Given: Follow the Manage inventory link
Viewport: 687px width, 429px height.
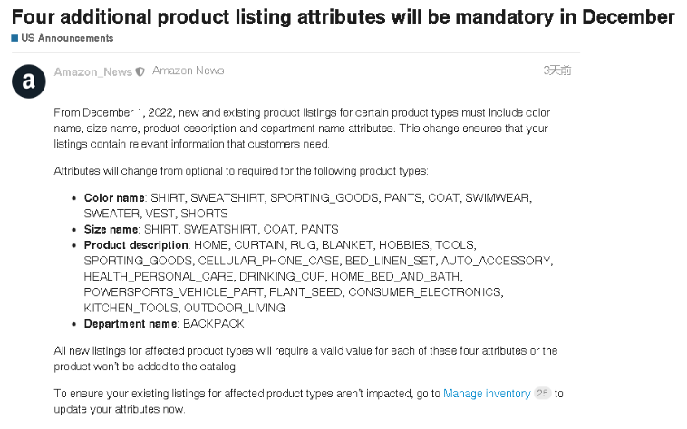Looking at the screenshot, I should (x=487, y=393).
